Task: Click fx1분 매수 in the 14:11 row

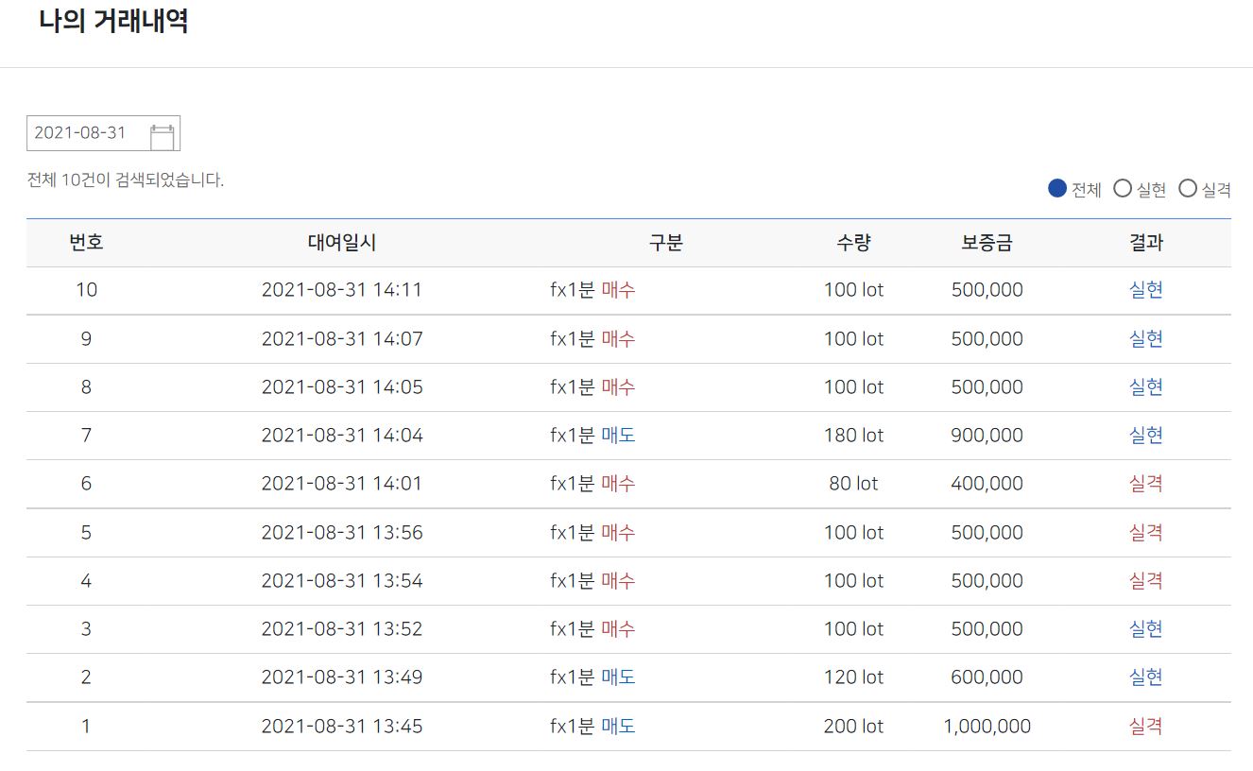Action: click(x=592, y=290)
